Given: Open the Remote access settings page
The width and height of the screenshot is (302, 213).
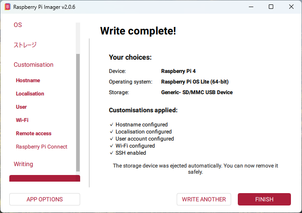Looking at the screenshot, I should tap(34, 133).
